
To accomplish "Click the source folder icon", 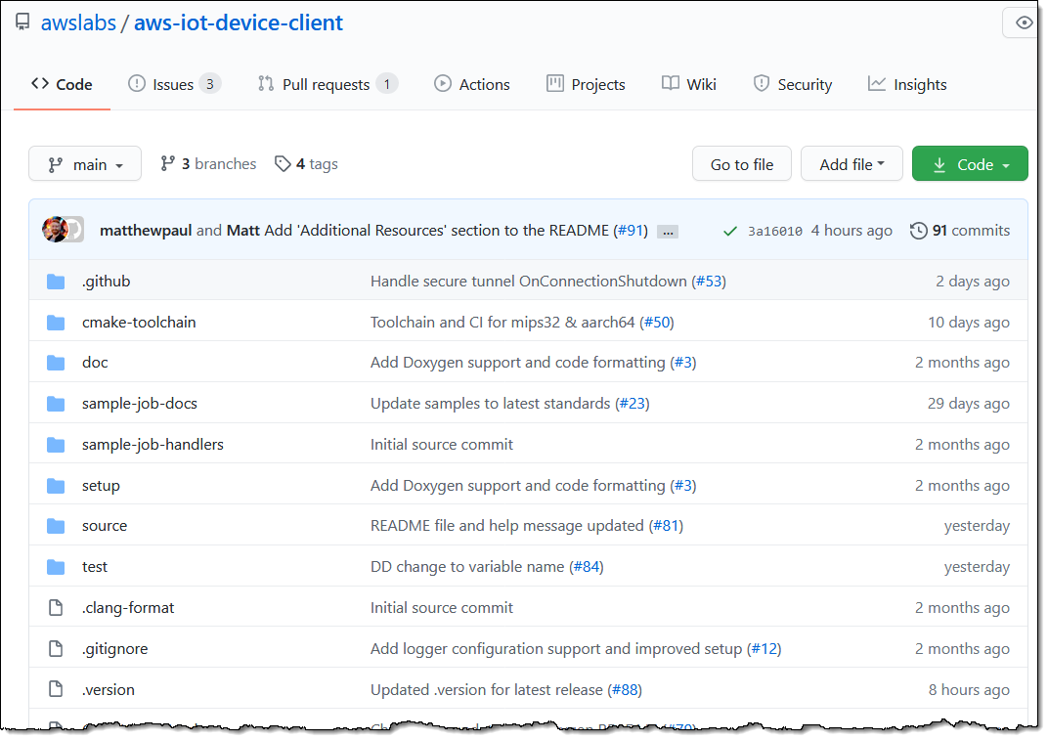I will pyautogui.click(x=56, y=526).
